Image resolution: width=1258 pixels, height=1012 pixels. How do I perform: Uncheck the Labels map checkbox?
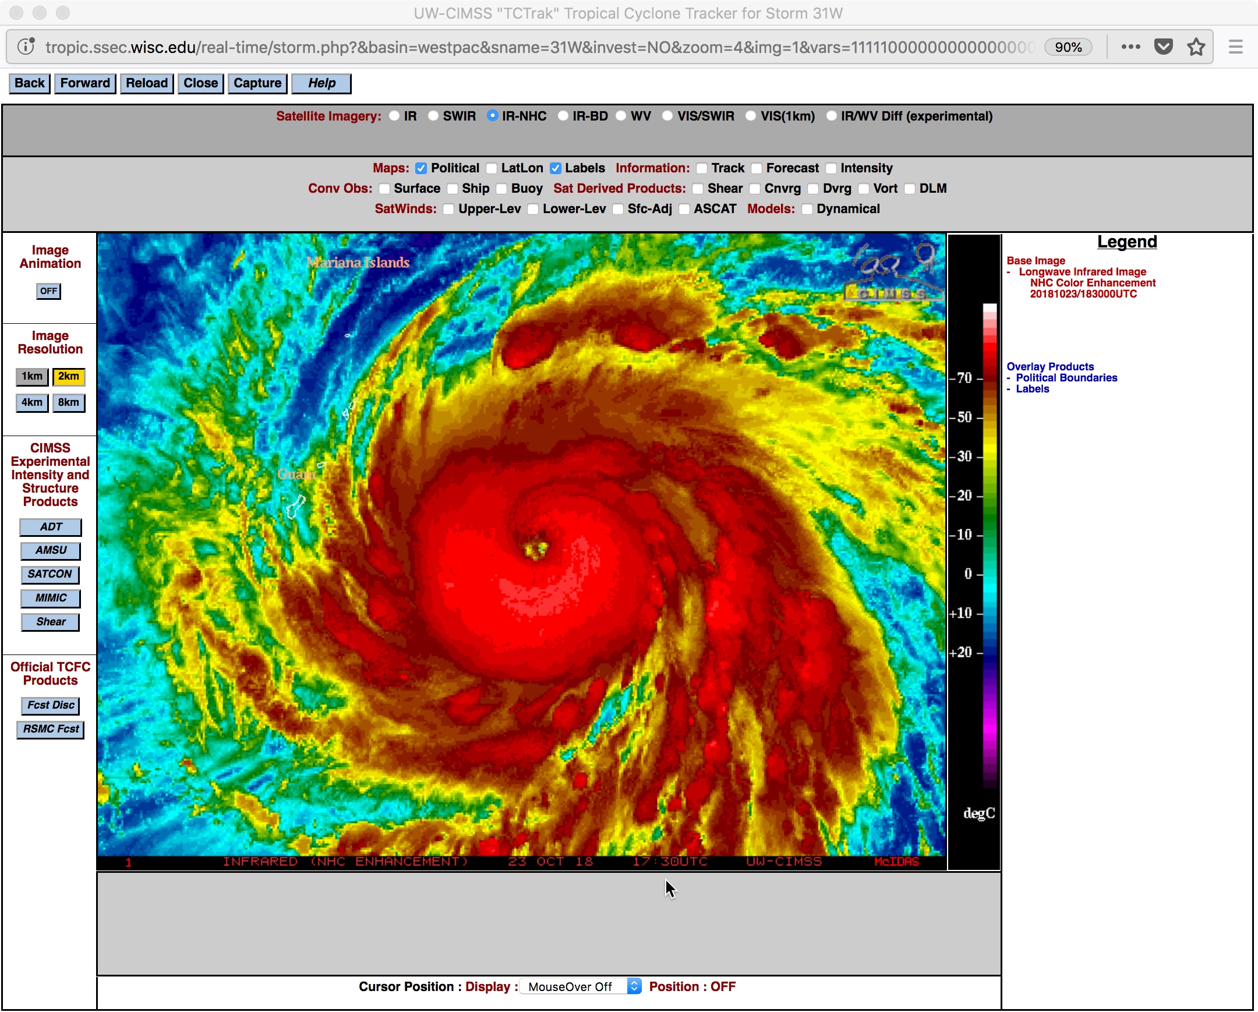point(556,168)
